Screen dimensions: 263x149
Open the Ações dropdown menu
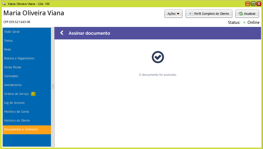[x=173, y=14]
